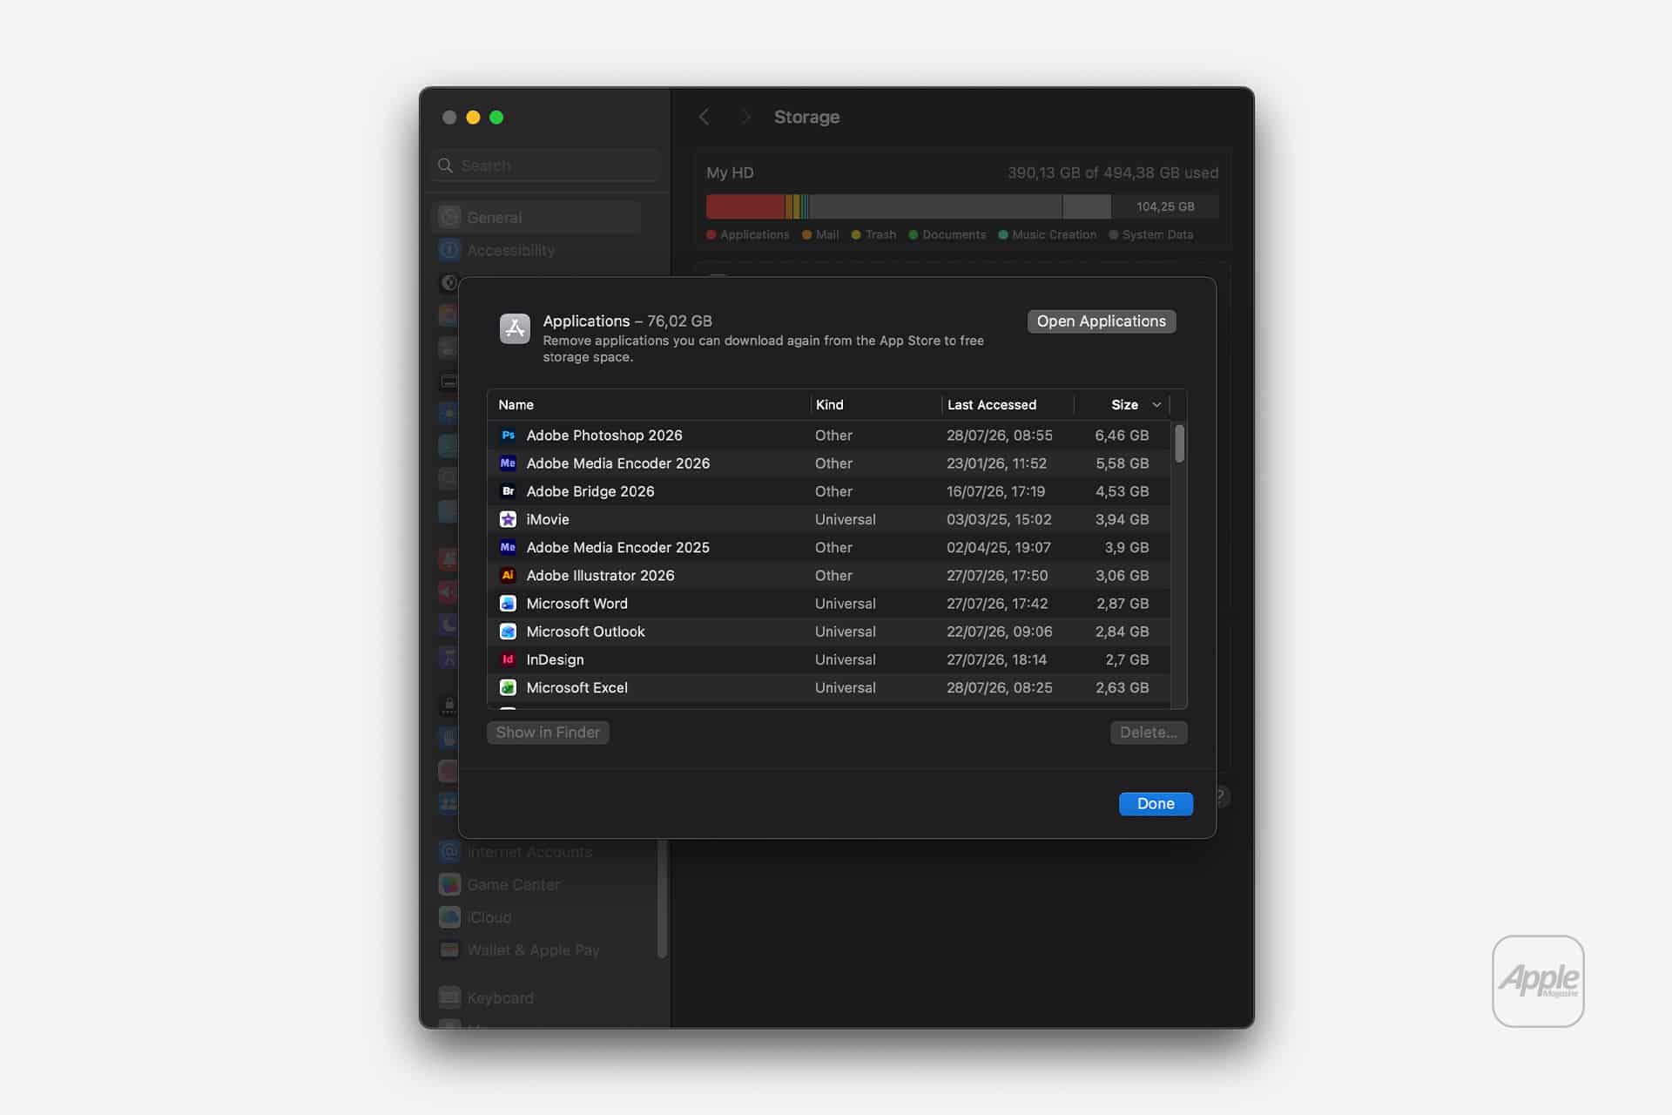
Task: Click the My HD disk label
Action: pos(730,172)
